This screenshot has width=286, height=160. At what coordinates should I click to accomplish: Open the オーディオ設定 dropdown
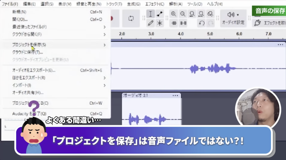click(233, 18)
